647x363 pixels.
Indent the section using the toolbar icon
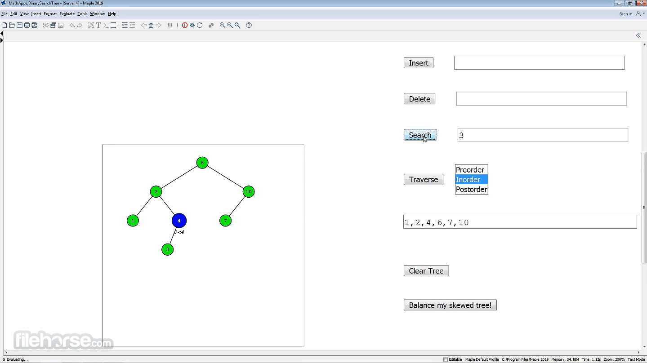pos(125,25)
